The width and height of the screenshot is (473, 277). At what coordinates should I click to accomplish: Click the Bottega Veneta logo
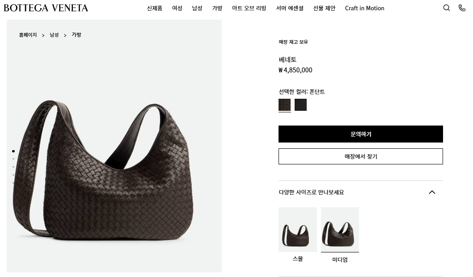46,8
